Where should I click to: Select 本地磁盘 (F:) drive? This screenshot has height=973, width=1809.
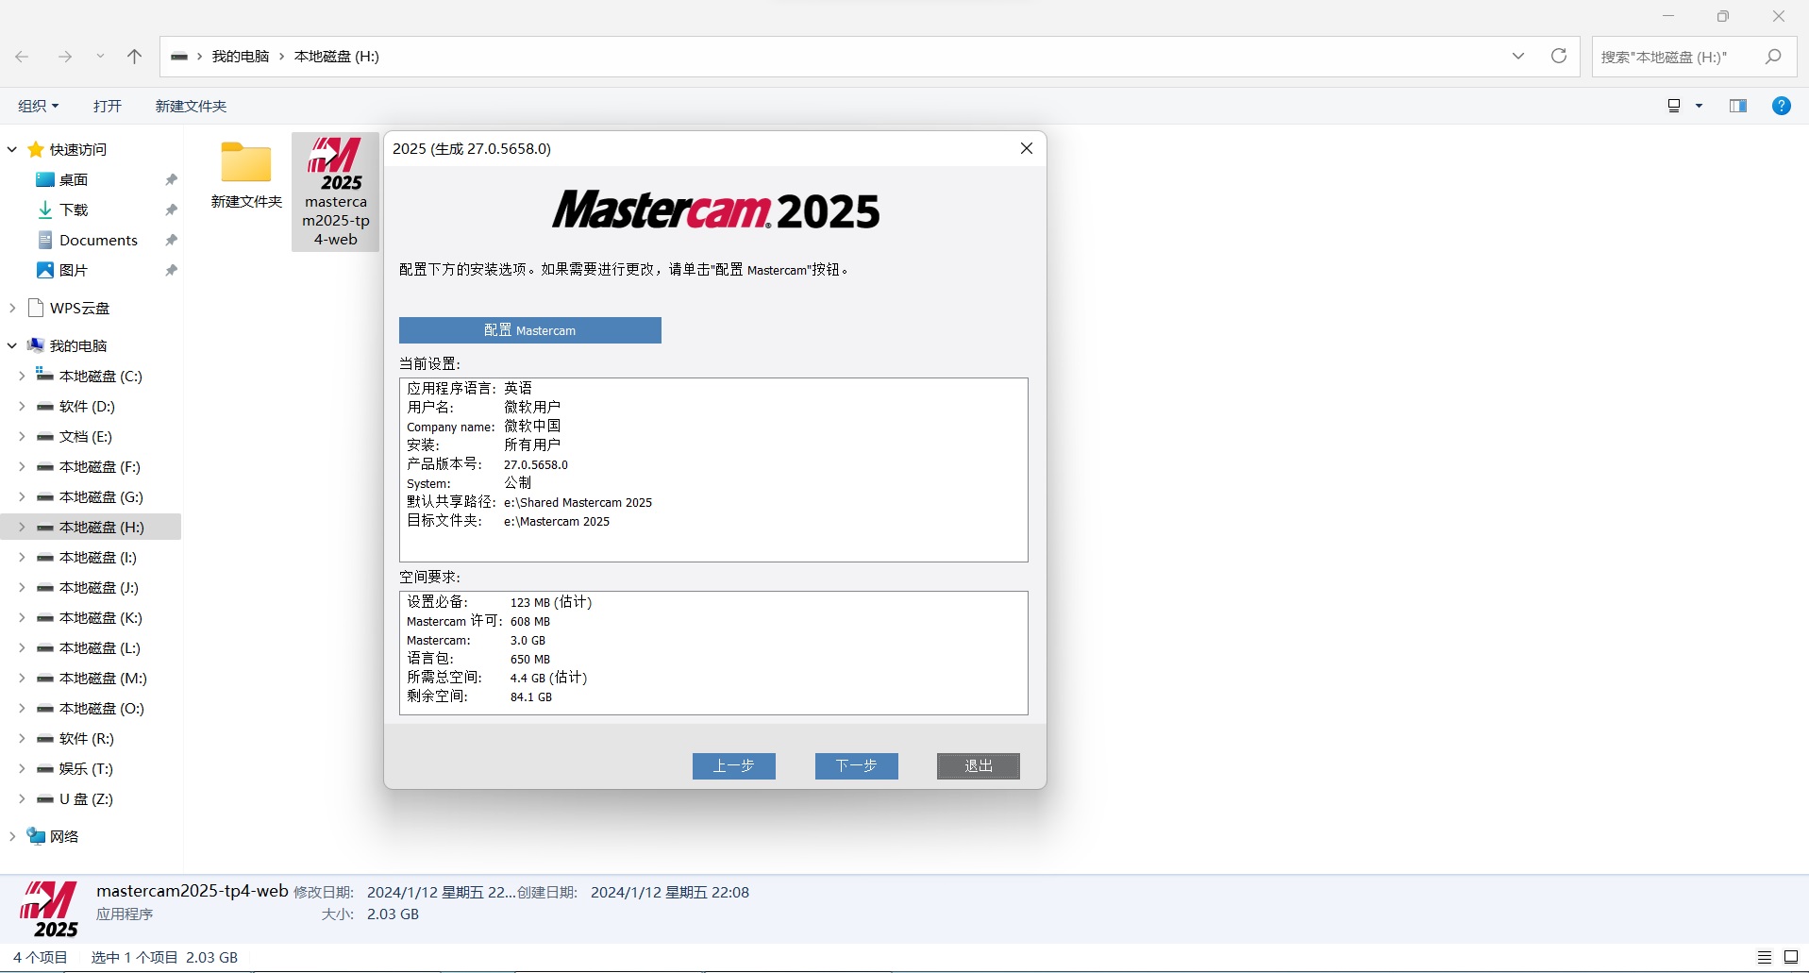point(99,466)
